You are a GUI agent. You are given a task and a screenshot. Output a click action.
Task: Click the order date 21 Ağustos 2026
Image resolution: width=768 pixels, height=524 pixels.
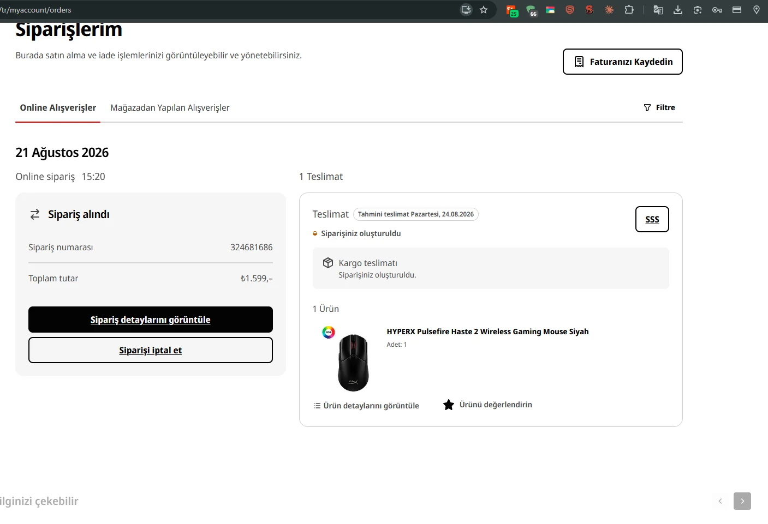pyautogui.click(x=62, y=153)
